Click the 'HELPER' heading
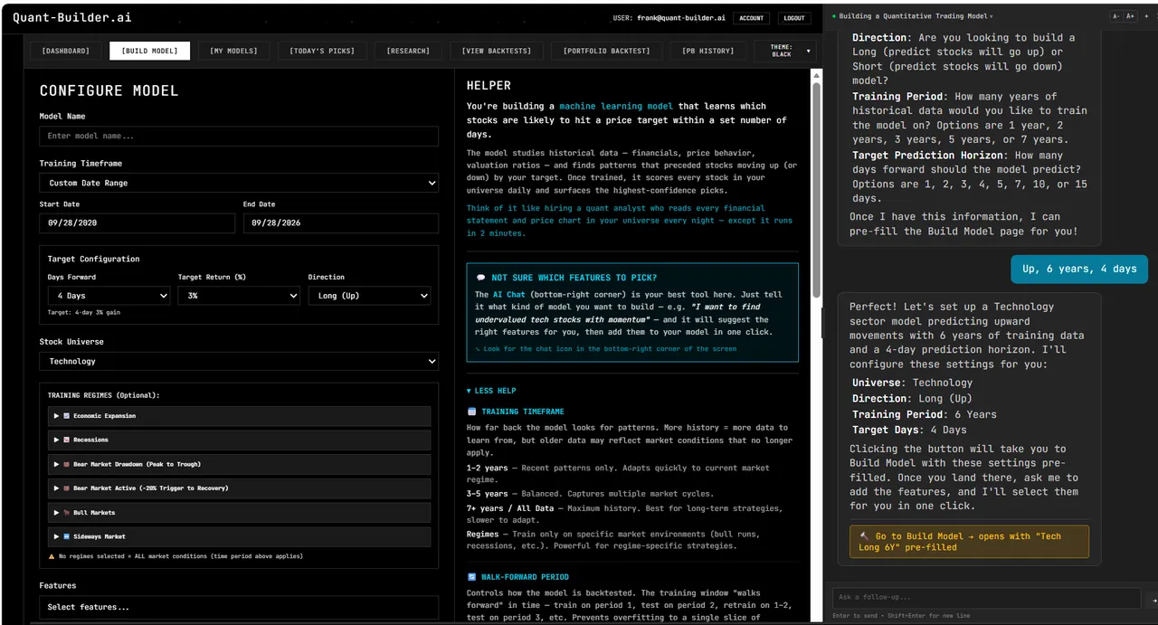 (x=489, y=86)
